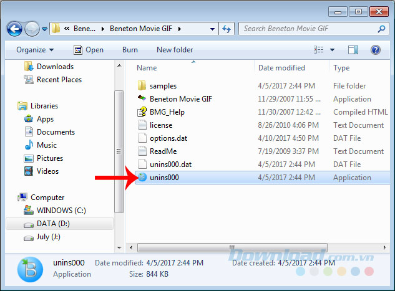Open the More view options arrow

coord(332,50)
